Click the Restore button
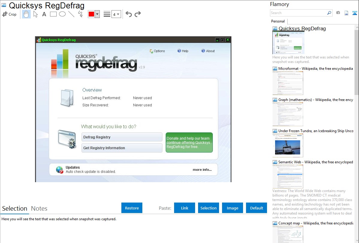359x243 pixels. [132, 208]
